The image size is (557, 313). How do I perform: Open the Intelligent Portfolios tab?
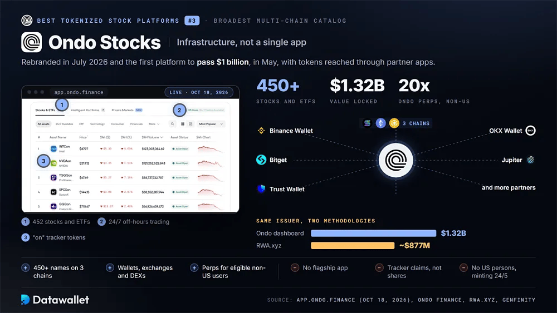(x=88, y=110)
